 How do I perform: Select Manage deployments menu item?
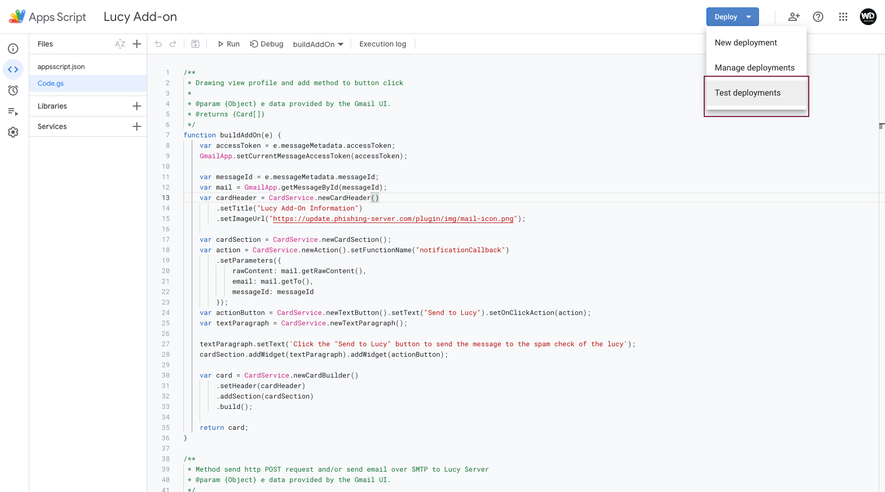756,68
